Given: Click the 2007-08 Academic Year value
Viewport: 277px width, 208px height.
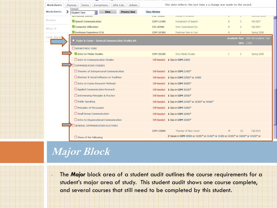Looking at the screenshot, I should pyautogui.click(x=258, y=38).
